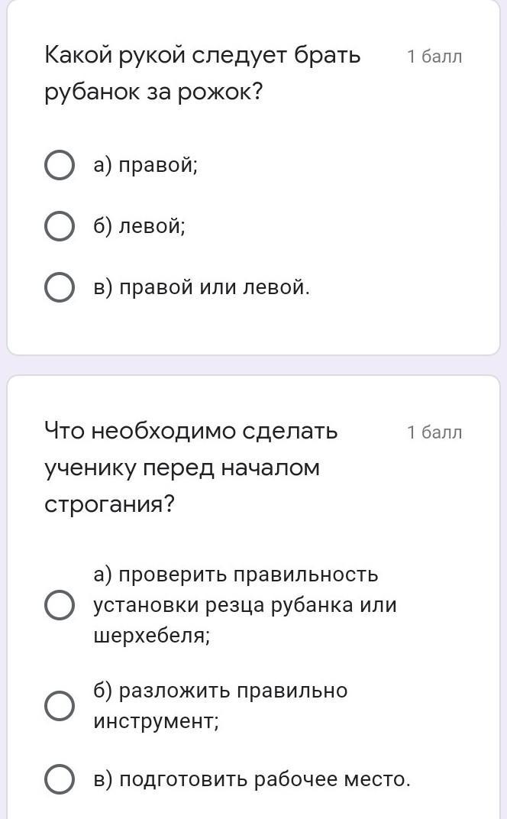This screenshot has height=819, width=507.
Task: Click the words "рубанок за рожок?" in first question
Action: (153, 92)
